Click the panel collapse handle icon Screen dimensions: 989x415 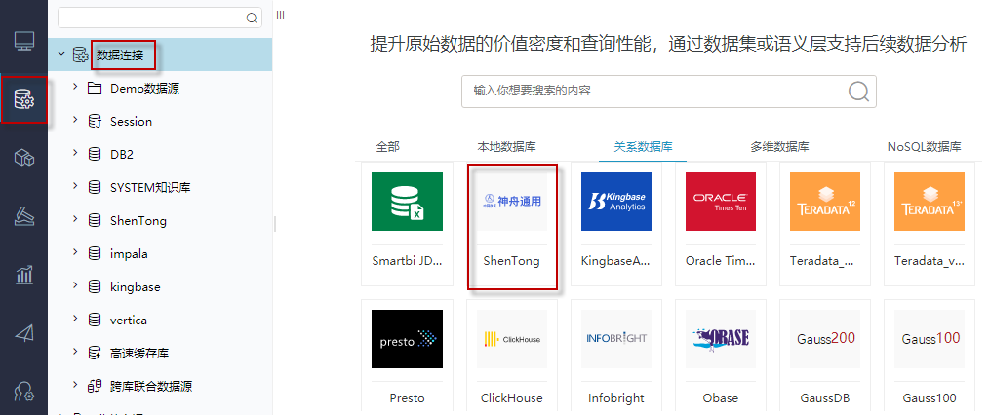(281, 15)
